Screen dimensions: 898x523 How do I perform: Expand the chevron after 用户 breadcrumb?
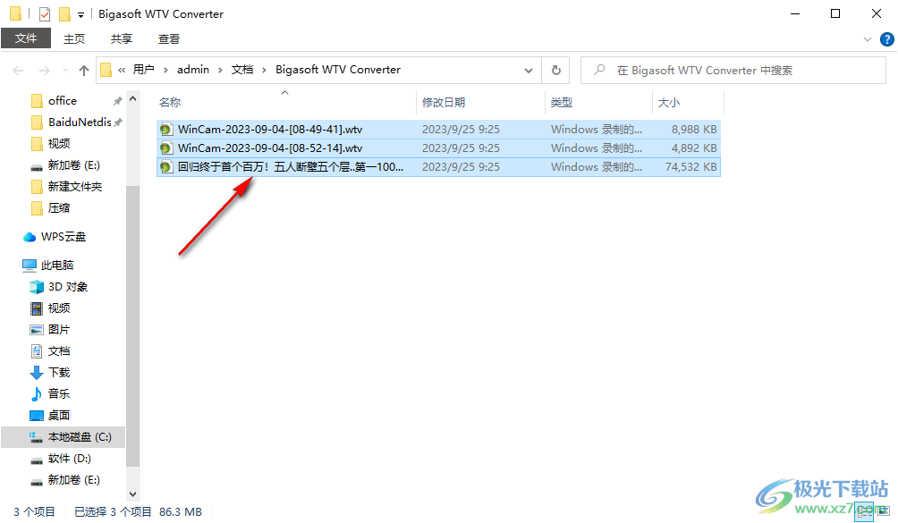(x=165, y=71)
